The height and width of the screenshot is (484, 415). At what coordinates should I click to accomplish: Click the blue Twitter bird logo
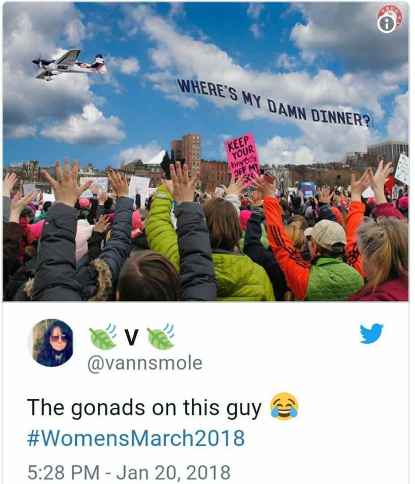pos(372,333)
